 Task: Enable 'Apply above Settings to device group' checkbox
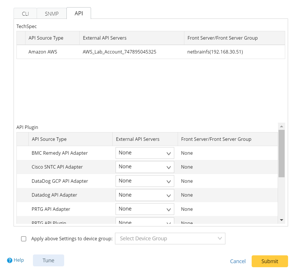(x=24, y=239)
